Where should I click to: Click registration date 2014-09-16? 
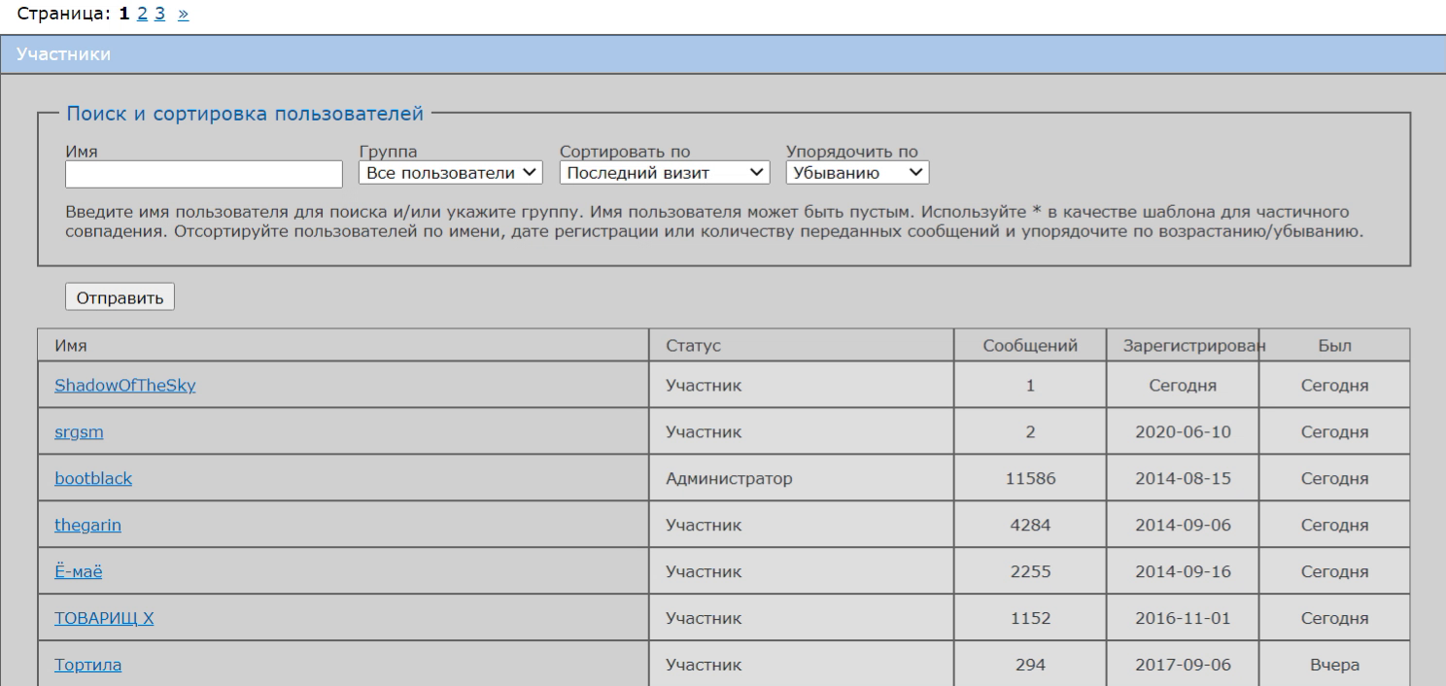click(x=1183, y=572)
